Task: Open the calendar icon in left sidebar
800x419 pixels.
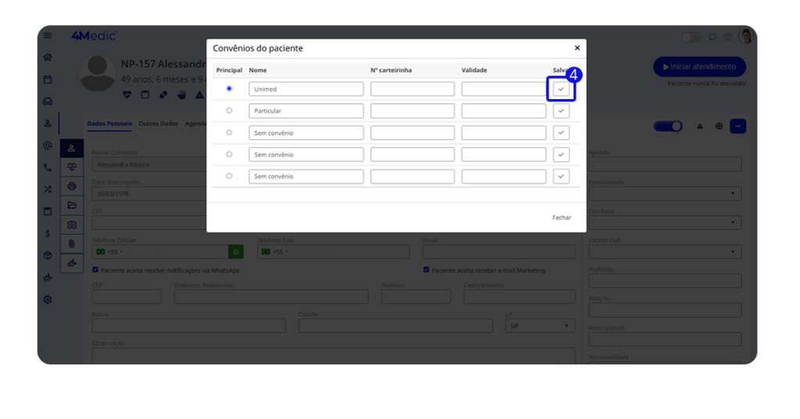Action: coord(48,79)
